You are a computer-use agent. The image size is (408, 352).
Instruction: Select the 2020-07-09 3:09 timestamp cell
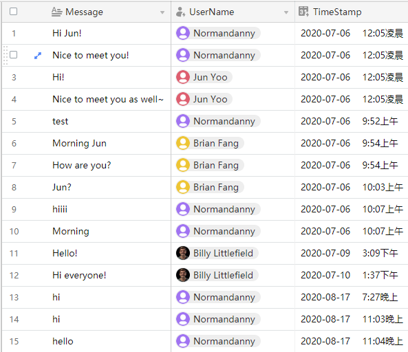[352, 253]
